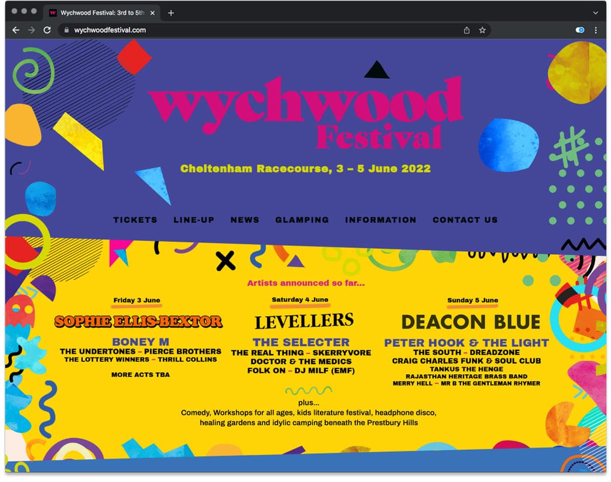Open the TICKETS menu item
611x482 pixels.
point(135,220)
